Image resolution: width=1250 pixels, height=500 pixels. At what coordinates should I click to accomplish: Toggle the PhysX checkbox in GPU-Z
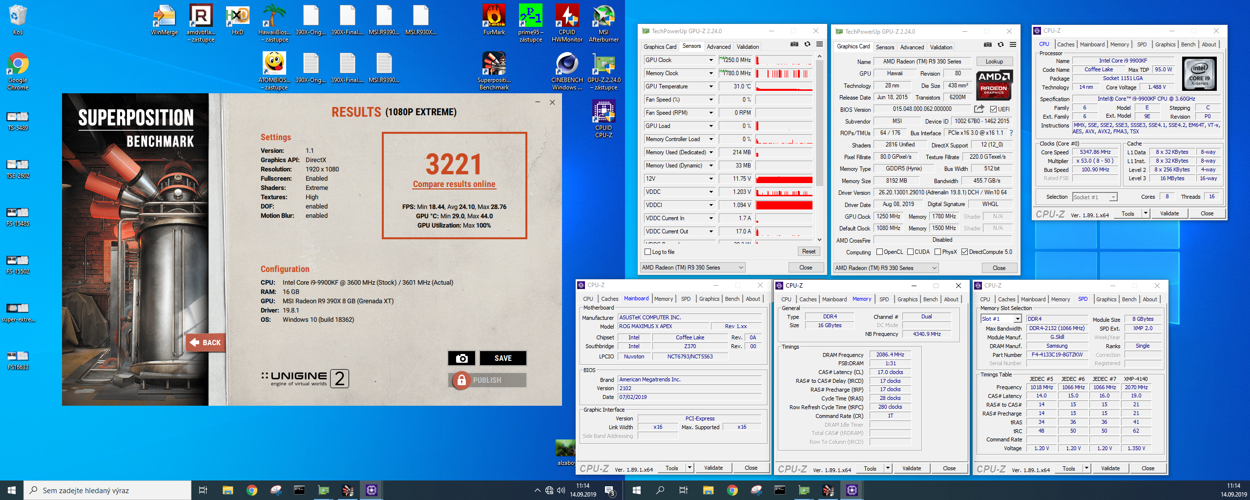[x=937, y=252]
